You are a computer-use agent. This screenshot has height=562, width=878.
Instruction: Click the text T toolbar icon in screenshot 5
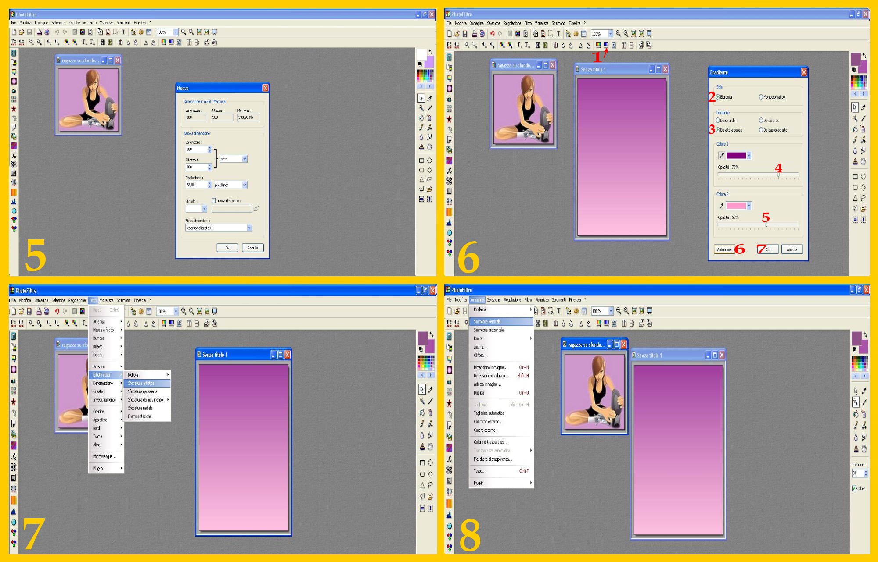click(x=123, y=32)
